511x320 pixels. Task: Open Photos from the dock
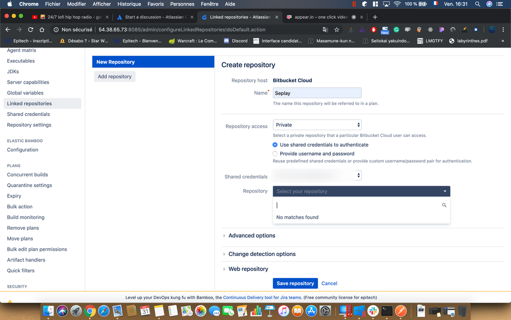tap(201, 311)
